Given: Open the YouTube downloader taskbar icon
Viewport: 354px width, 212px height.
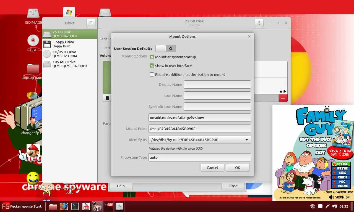Looking at the screenshot, I should (x=108, y=206).
